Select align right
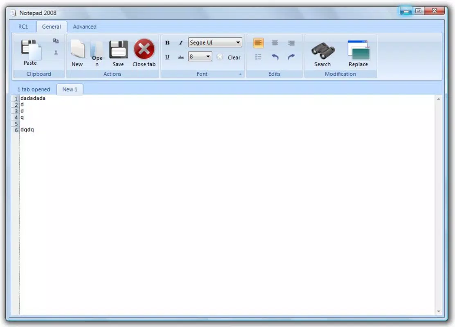The width and height of the screenshot is (455, 327). 291,43
